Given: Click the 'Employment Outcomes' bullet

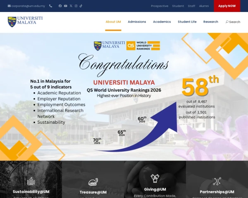Looking at the screenshot, I should (61, 105).
